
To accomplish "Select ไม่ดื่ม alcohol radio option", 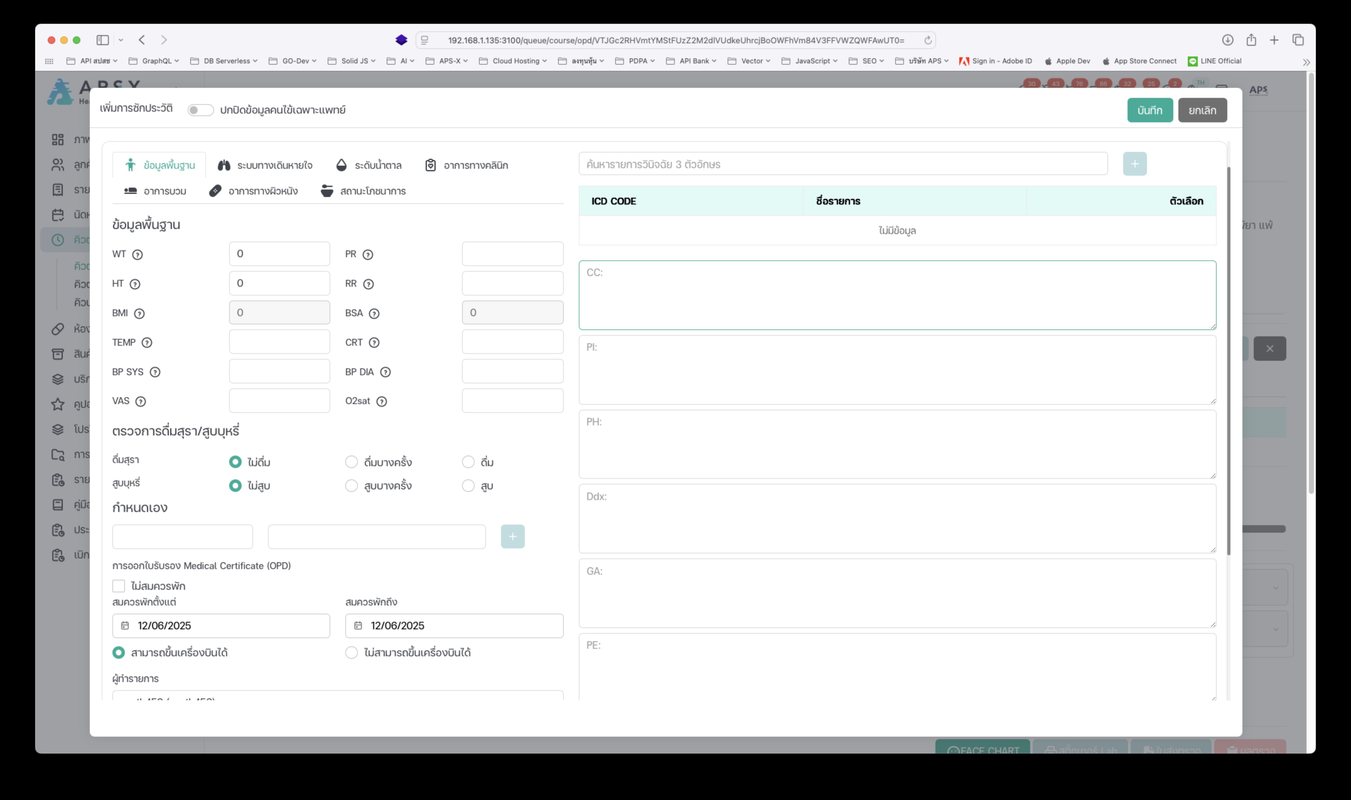I will point(235,462).
